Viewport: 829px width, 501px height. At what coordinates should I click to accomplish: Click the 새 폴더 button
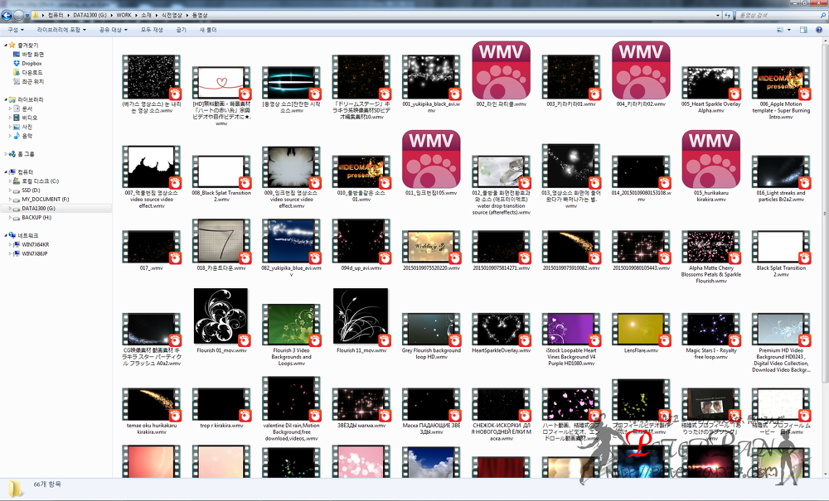208,29
